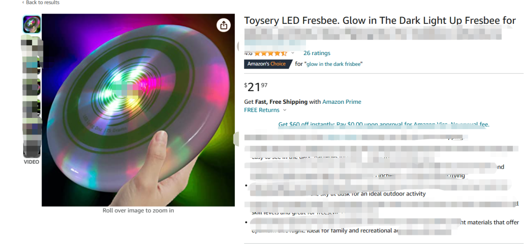Image resolution: width=527 pixels, height=250 pixels.
Task: Follow the "glow in the dark frisbee" link
Action: [x=334, y=64]
